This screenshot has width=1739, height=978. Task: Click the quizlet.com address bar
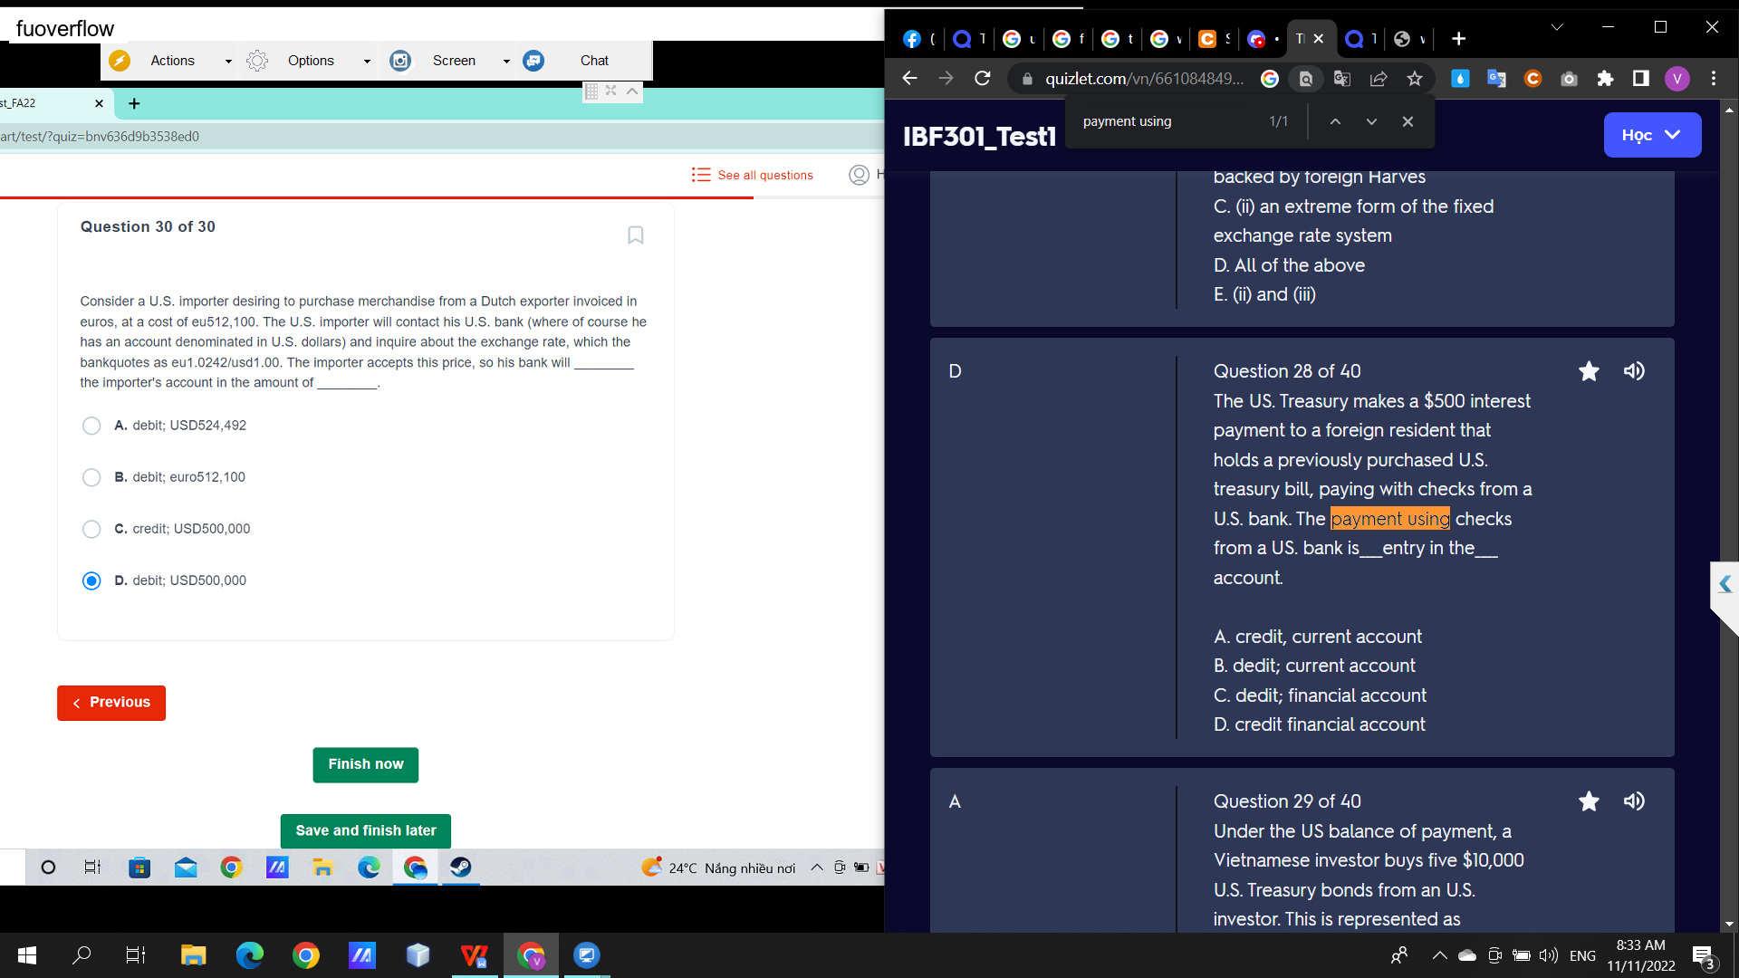(x=1144, y=79)
